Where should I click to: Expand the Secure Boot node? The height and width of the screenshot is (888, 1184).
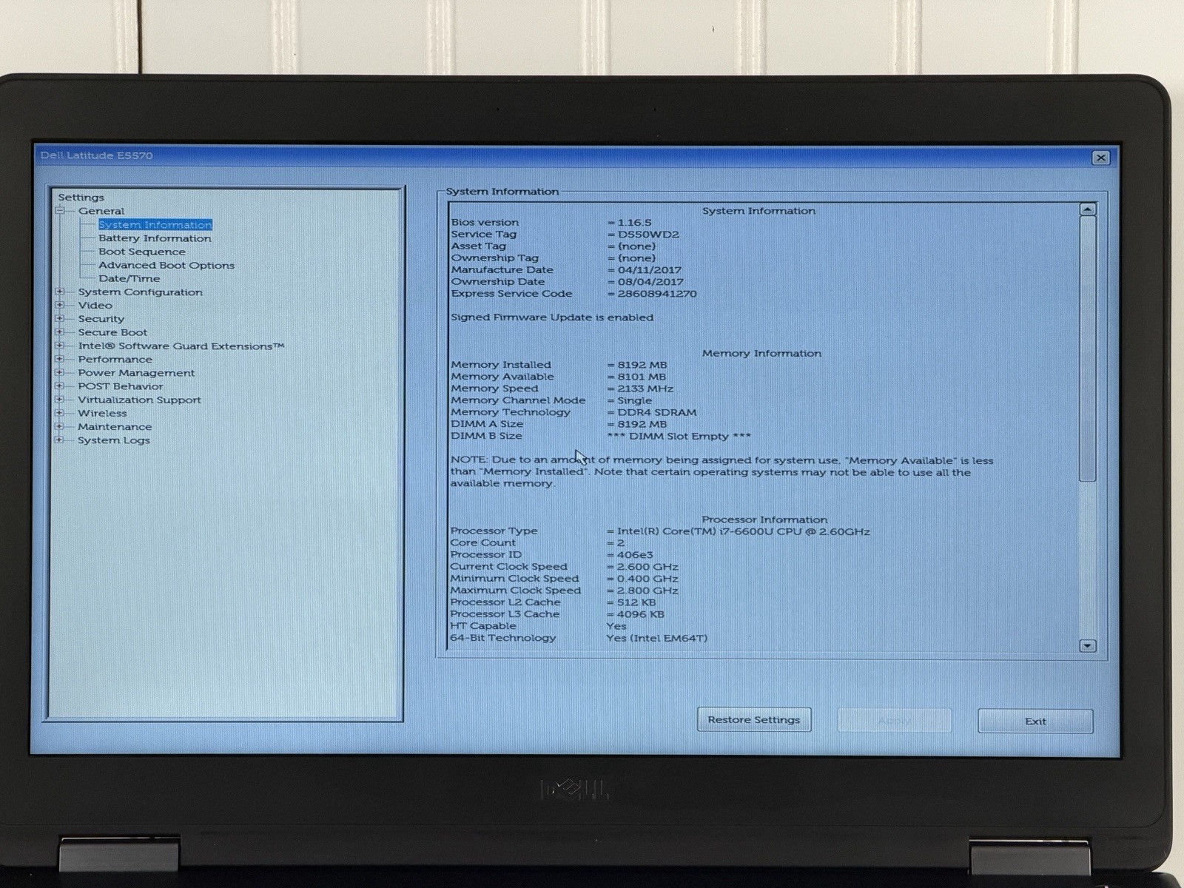click(60, 332)
